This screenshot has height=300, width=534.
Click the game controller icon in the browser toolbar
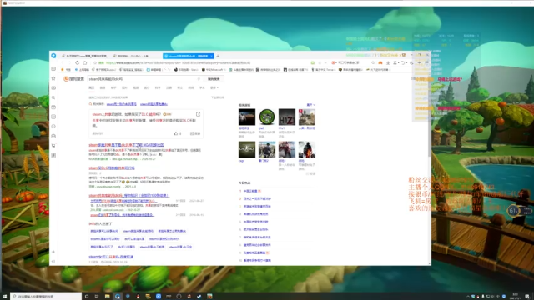[x=380, y=63]
